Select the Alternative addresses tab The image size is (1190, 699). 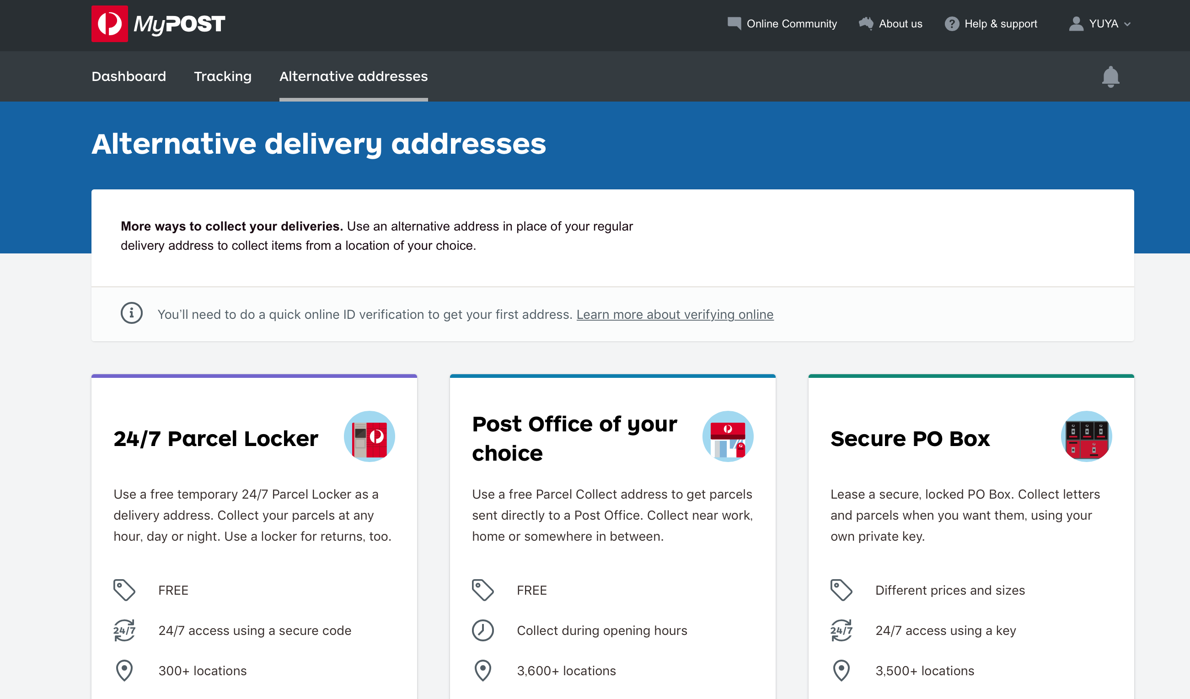pyautogui.click(x=354, y=76)
